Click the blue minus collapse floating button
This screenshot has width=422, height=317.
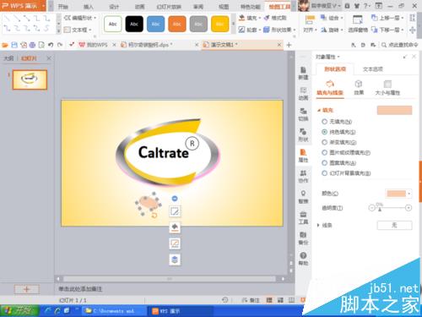point(175,199)
